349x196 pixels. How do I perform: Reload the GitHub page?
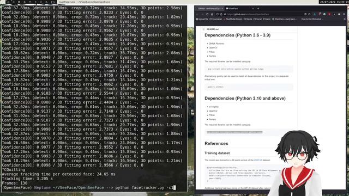(207, 14)
